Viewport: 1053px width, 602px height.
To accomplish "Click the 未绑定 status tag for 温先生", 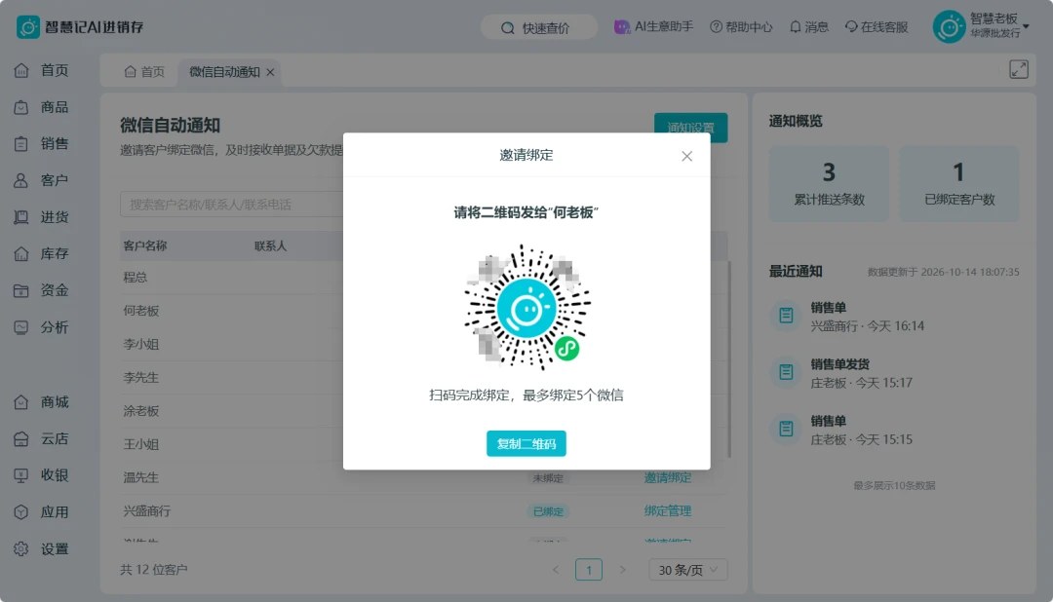I will pos(548,478).
